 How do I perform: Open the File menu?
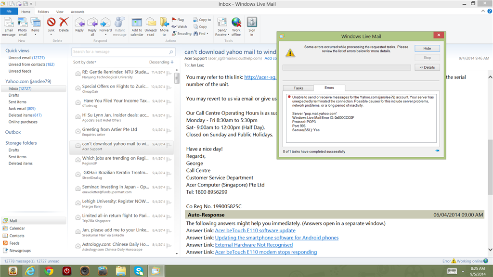tap(9, 12)
